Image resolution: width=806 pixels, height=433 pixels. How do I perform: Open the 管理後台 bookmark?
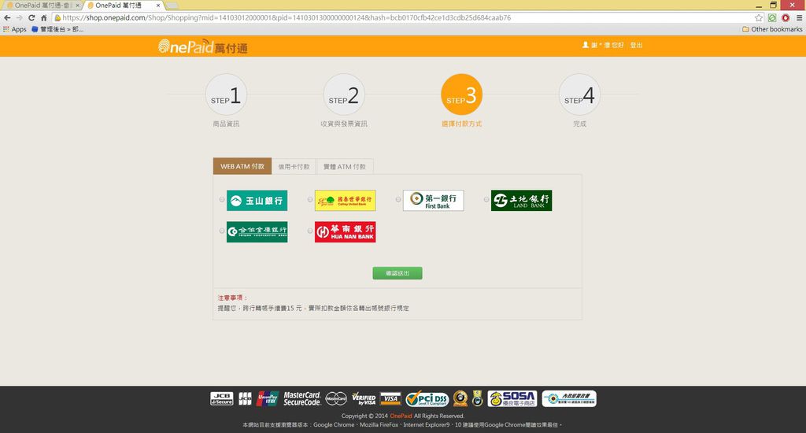(57, 29)
